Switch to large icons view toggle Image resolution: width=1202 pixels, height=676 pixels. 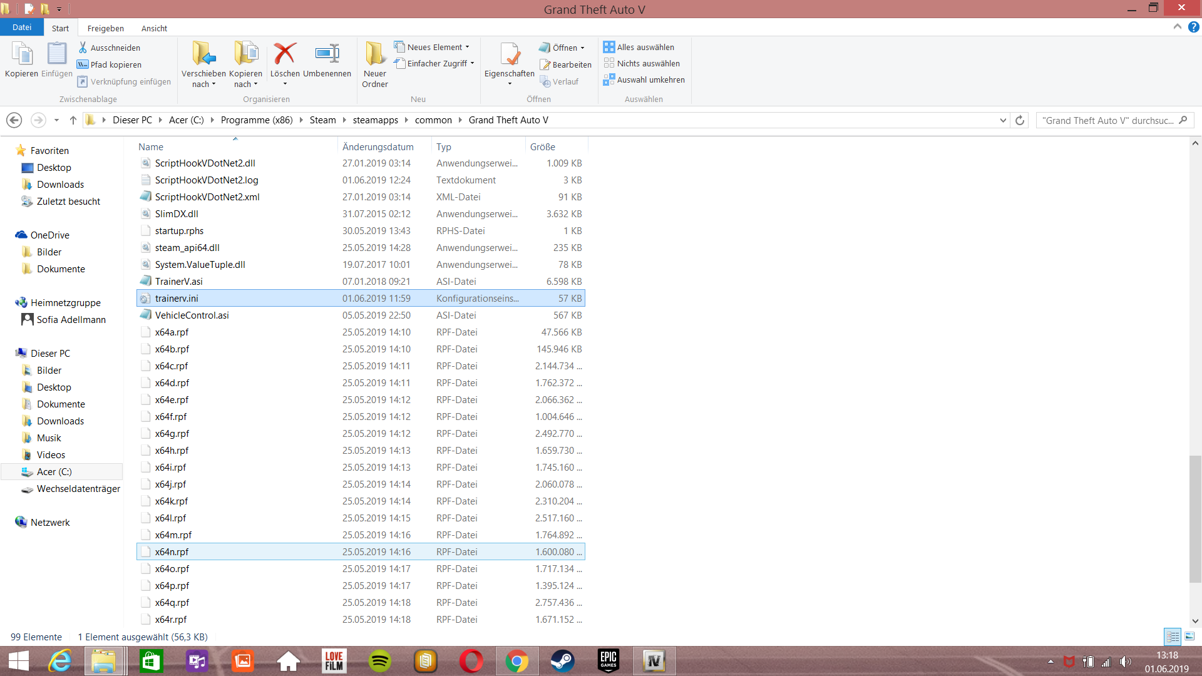click(x=1189, y=637)
